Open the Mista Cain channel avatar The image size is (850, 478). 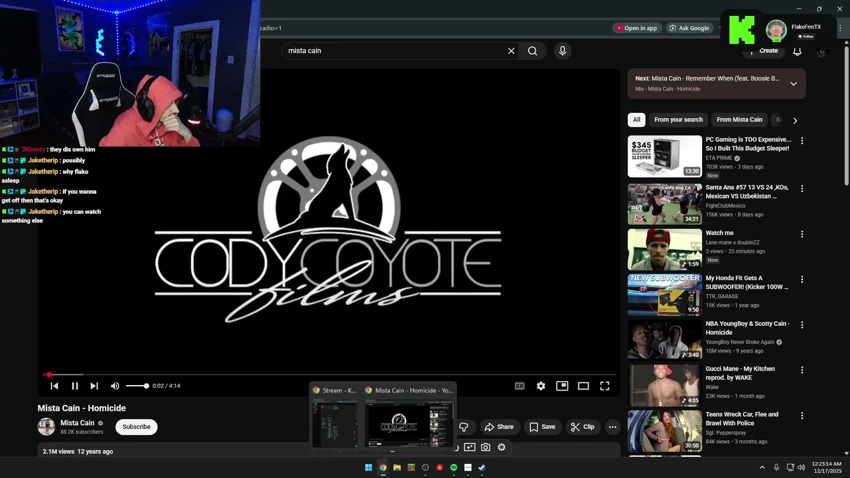46,427
